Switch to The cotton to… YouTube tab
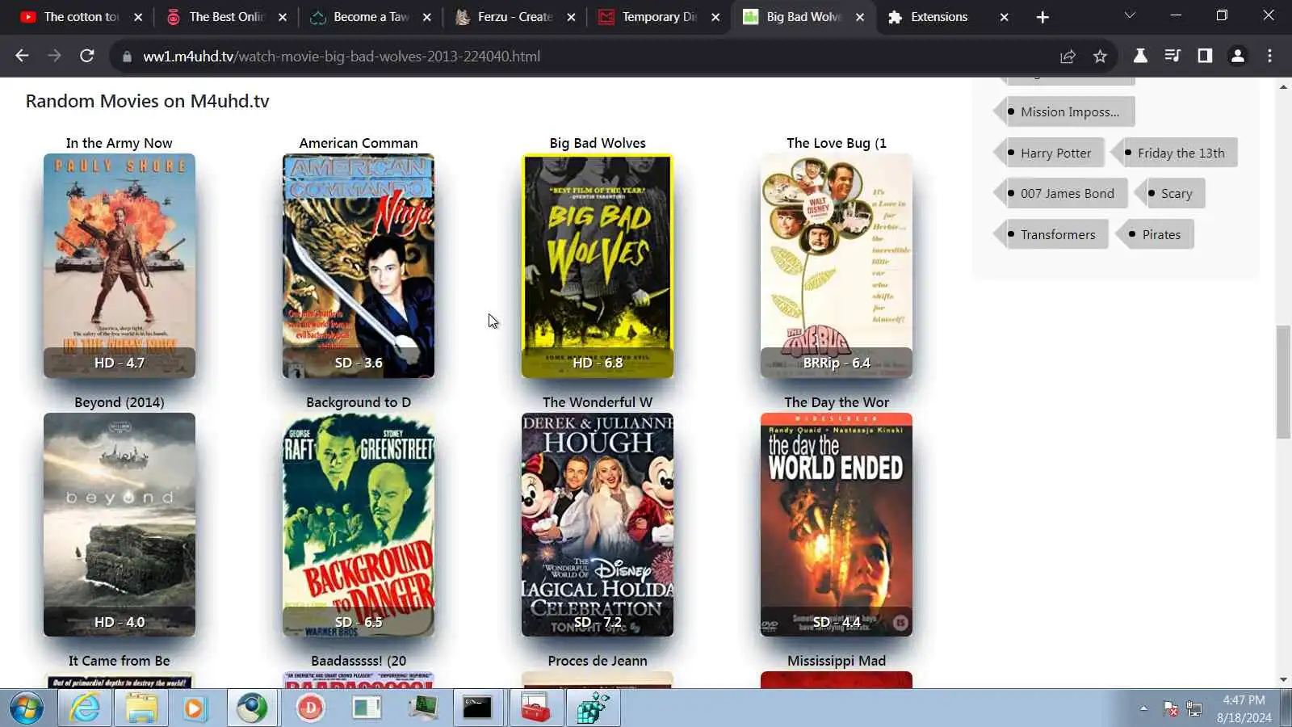The image size is (1292, 727). pyautogui.click(x=81, y=17)
